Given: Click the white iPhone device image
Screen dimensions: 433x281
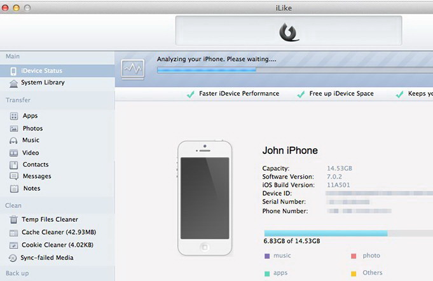Looking at the screenshot, I should [x=205, y=198].
